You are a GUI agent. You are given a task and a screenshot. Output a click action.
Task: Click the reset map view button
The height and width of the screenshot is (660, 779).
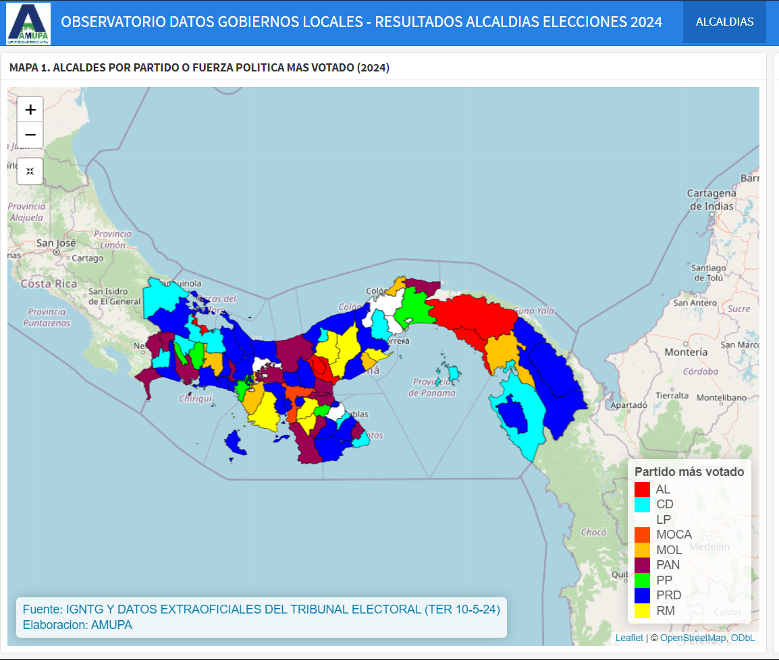tap(30, 171)
